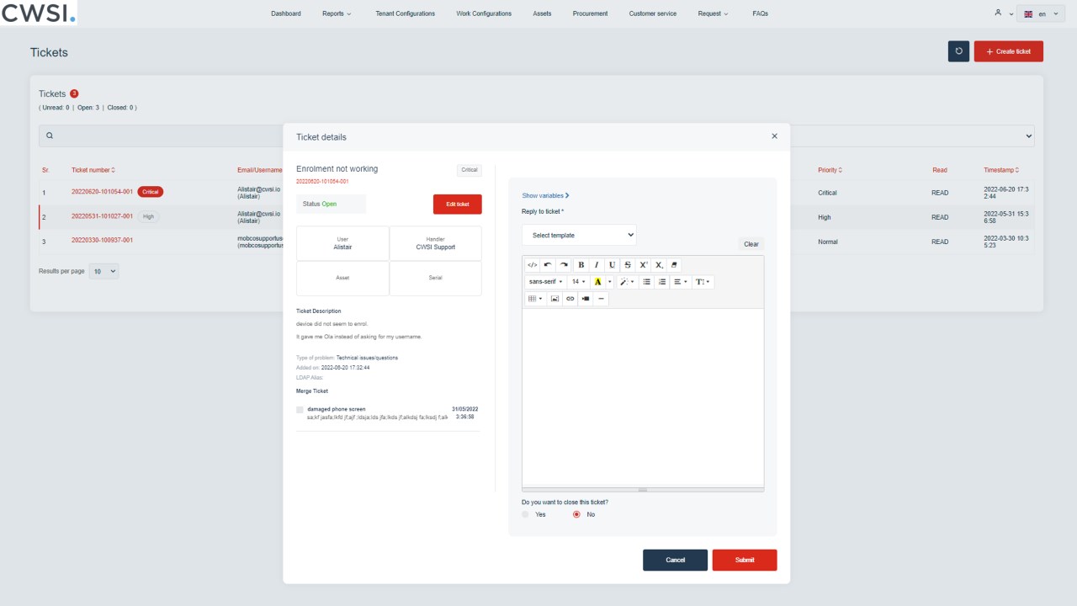The height and width of the screenshot is (606, 1077).
Task: Open the Select template dropdown
Action: pyautogui.click(x=579, y=235)
